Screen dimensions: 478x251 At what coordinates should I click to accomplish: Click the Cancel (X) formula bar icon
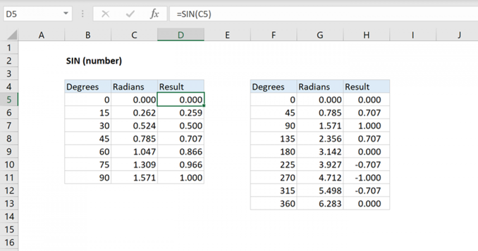[106, 14]
